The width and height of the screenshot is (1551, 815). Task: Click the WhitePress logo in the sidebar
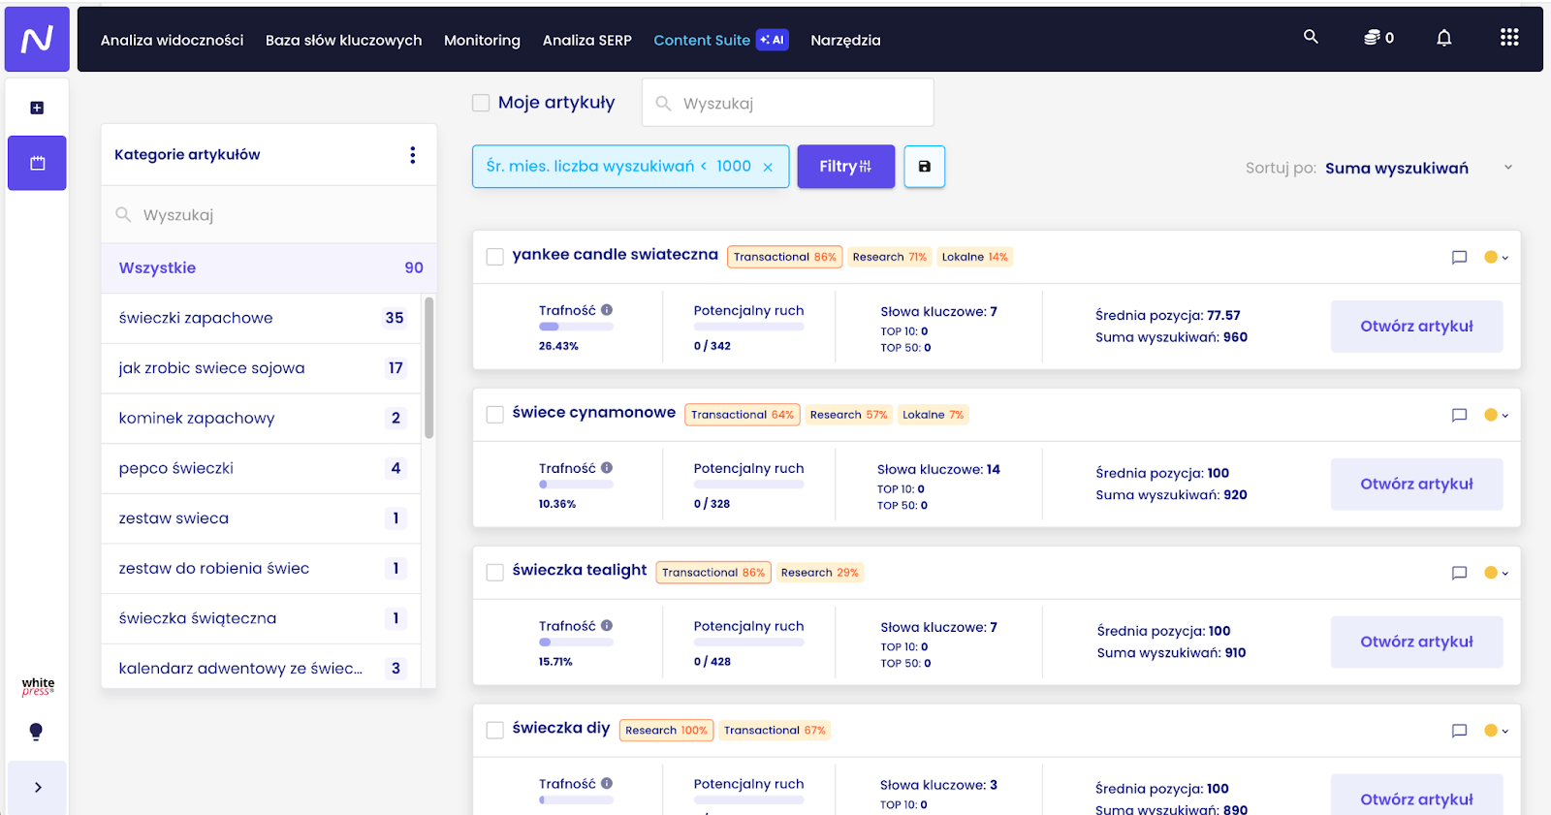38,686
